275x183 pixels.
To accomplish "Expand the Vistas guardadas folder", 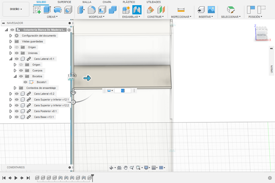I will point(11,41).
